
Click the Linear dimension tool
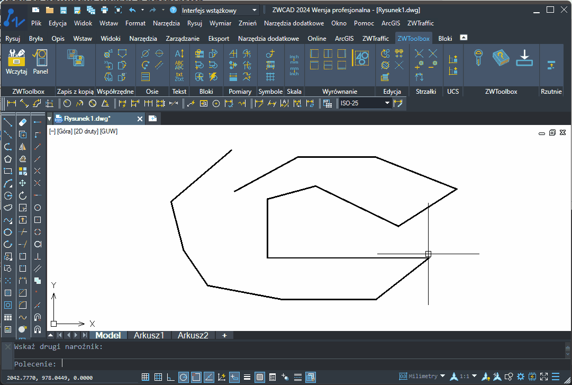(x=12, y=104)
